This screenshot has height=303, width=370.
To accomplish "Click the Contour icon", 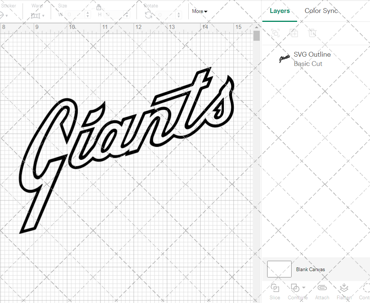I will [x=366, y=288].
